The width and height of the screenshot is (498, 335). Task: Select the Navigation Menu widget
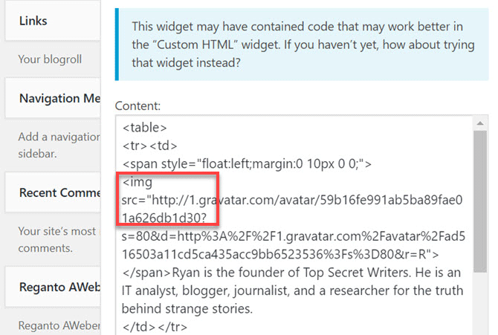click(x=53, y=98)
